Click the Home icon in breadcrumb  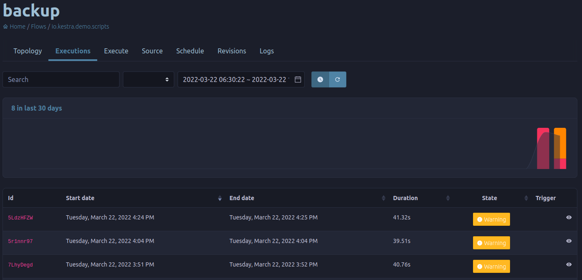5,26
